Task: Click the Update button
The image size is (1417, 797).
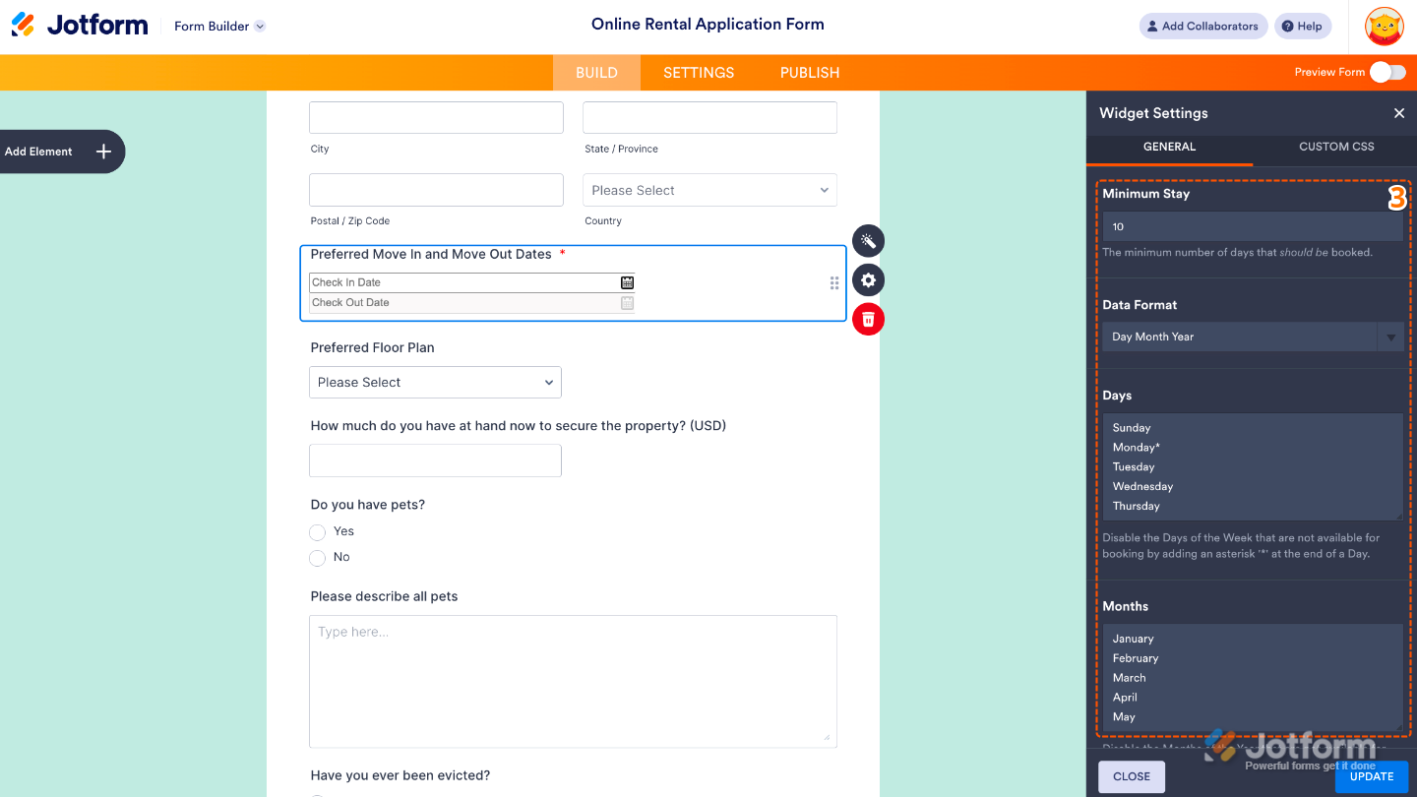Action: (1371, 776)
